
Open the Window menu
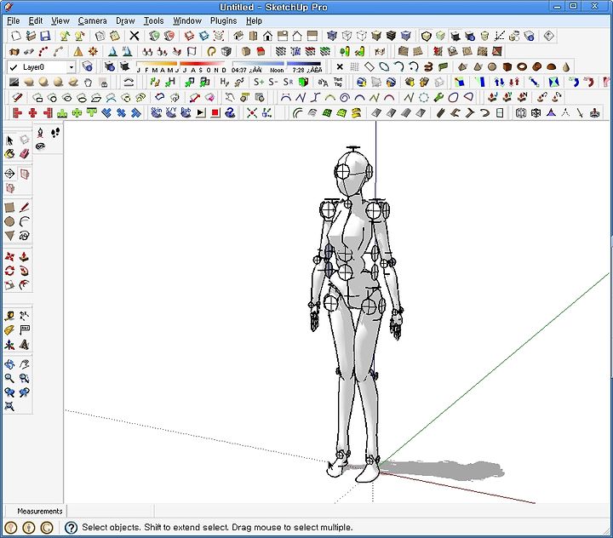187,20
